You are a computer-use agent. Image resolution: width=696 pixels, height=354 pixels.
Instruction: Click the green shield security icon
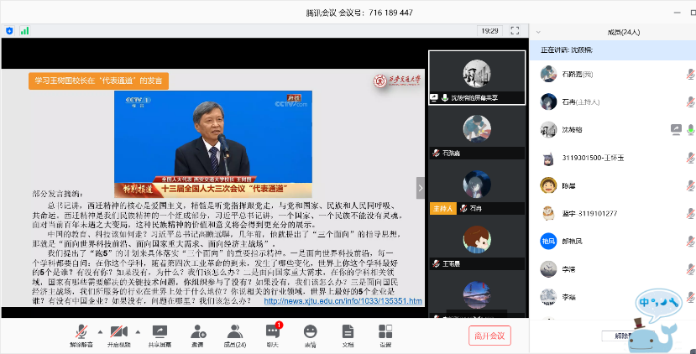coord(10,30)
